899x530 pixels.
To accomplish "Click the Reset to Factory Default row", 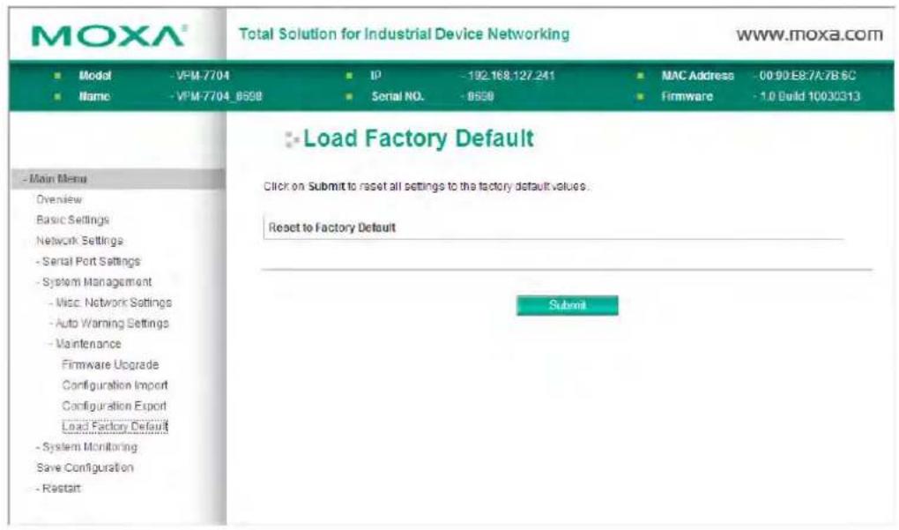I will (x=554, y=228).
